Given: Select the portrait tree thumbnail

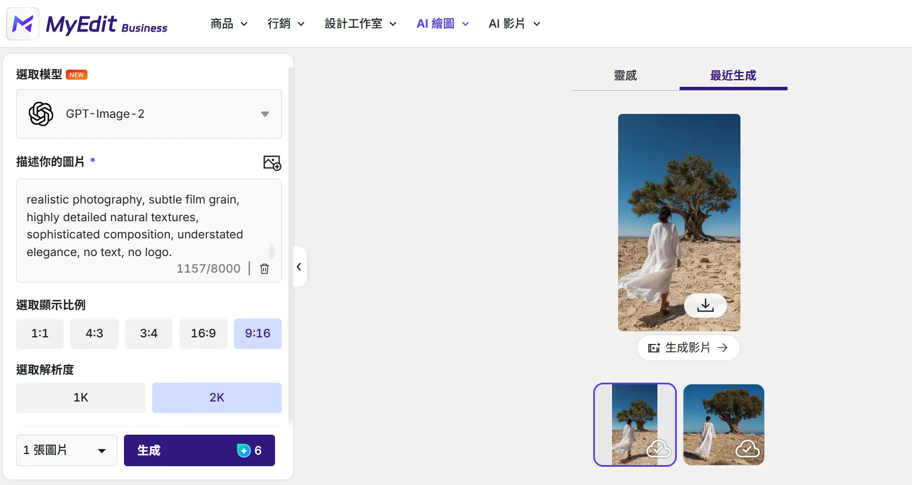Looking at the screenshot, I should click(635, 425).
